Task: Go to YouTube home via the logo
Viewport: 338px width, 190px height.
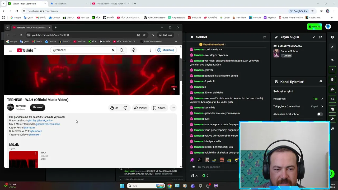Action: [x=25, y=50]
